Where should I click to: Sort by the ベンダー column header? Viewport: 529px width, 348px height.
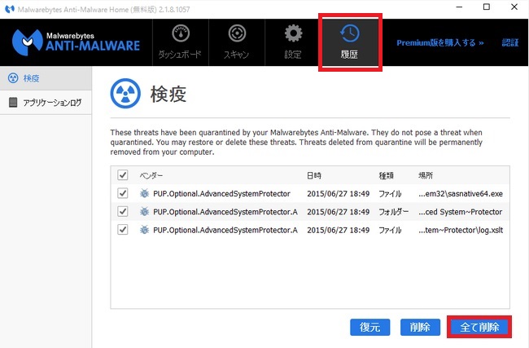pyautogui.click(x=151, y=175)
